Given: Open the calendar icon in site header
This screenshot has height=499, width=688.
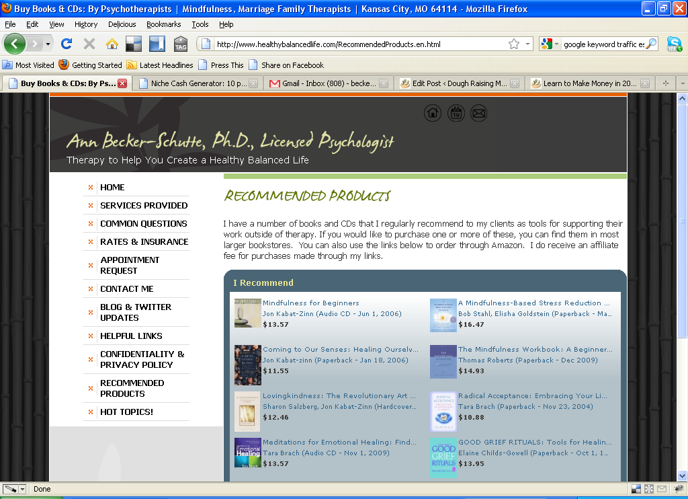Looking at the screenshot, I should click(x=456, y=114).
